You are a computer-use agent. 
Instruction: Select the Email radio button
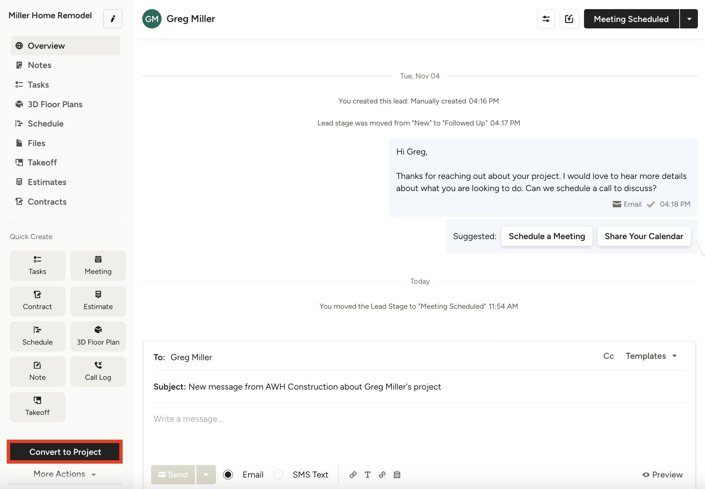228,474
